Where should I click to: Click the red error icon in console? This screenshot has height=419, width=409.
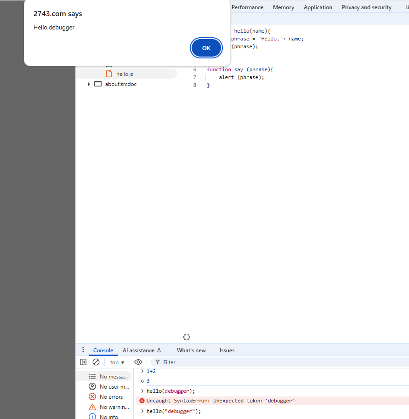point(142,401)
